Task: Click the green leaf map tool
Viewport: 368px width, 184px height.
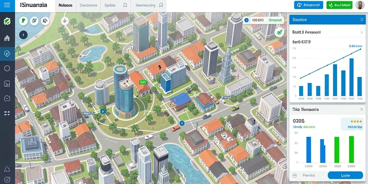Action: tap(23, 21)
